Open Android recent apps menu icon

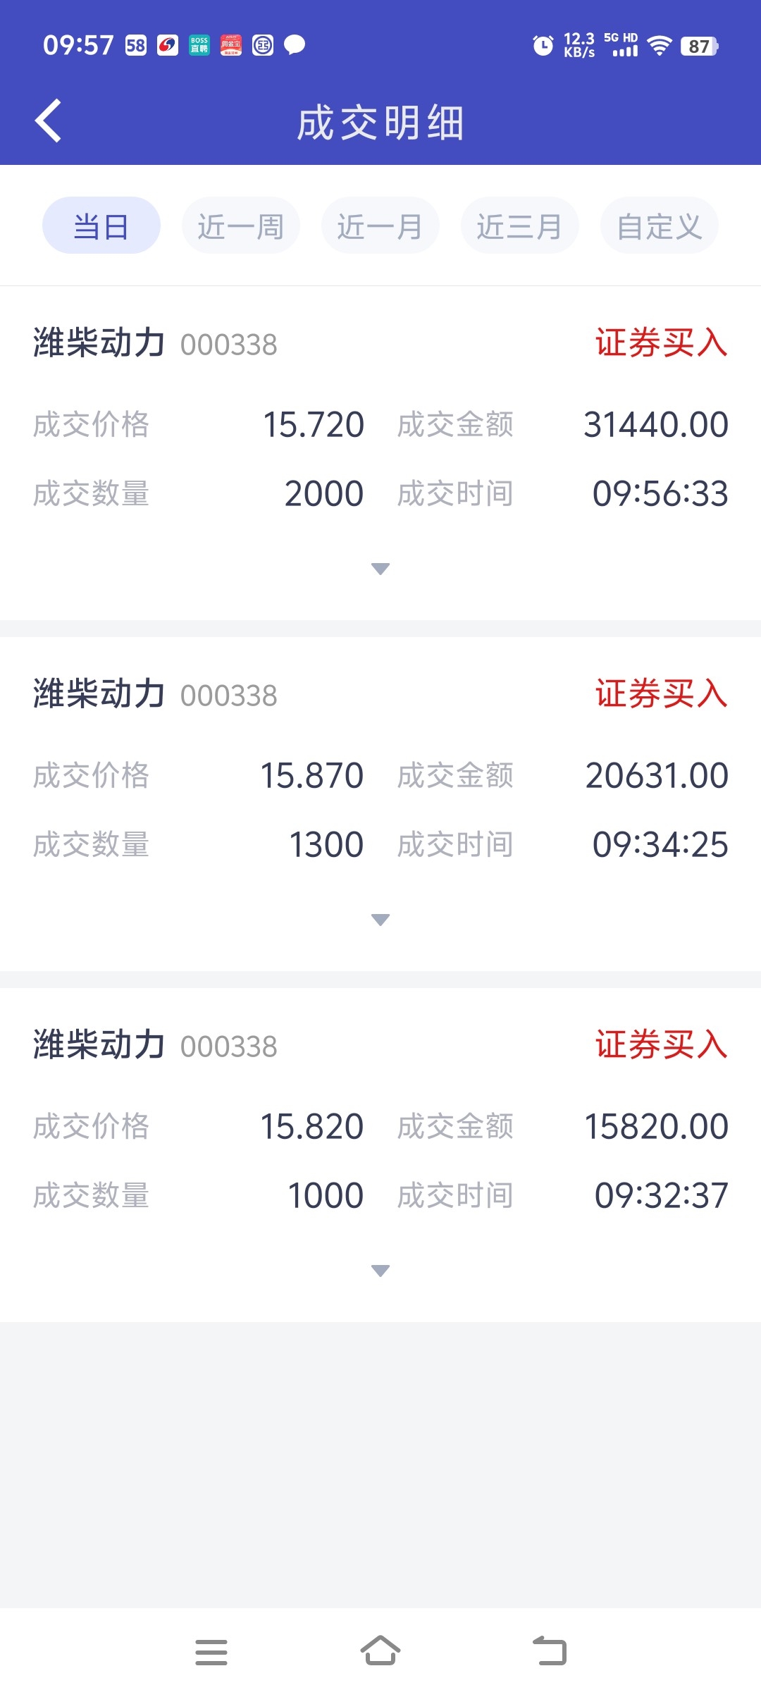point(211,1652)
